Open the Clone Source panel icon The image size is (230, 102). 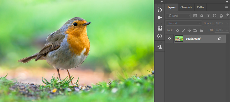(160, 47)
